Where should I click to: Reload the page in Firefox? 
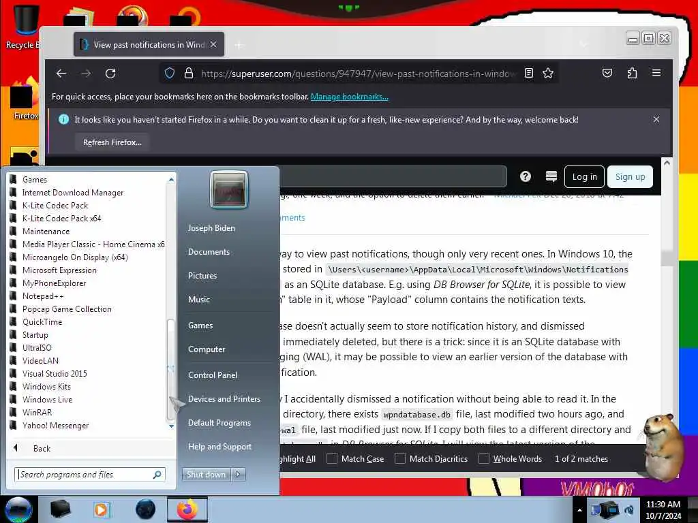coord(110,74)
